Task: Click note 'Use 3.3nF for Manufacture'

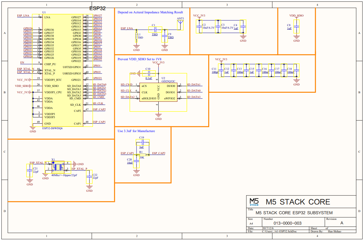Action: click(136, 131)
